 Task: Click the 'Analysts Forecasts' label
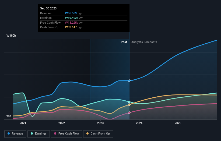tap(144, 42)
